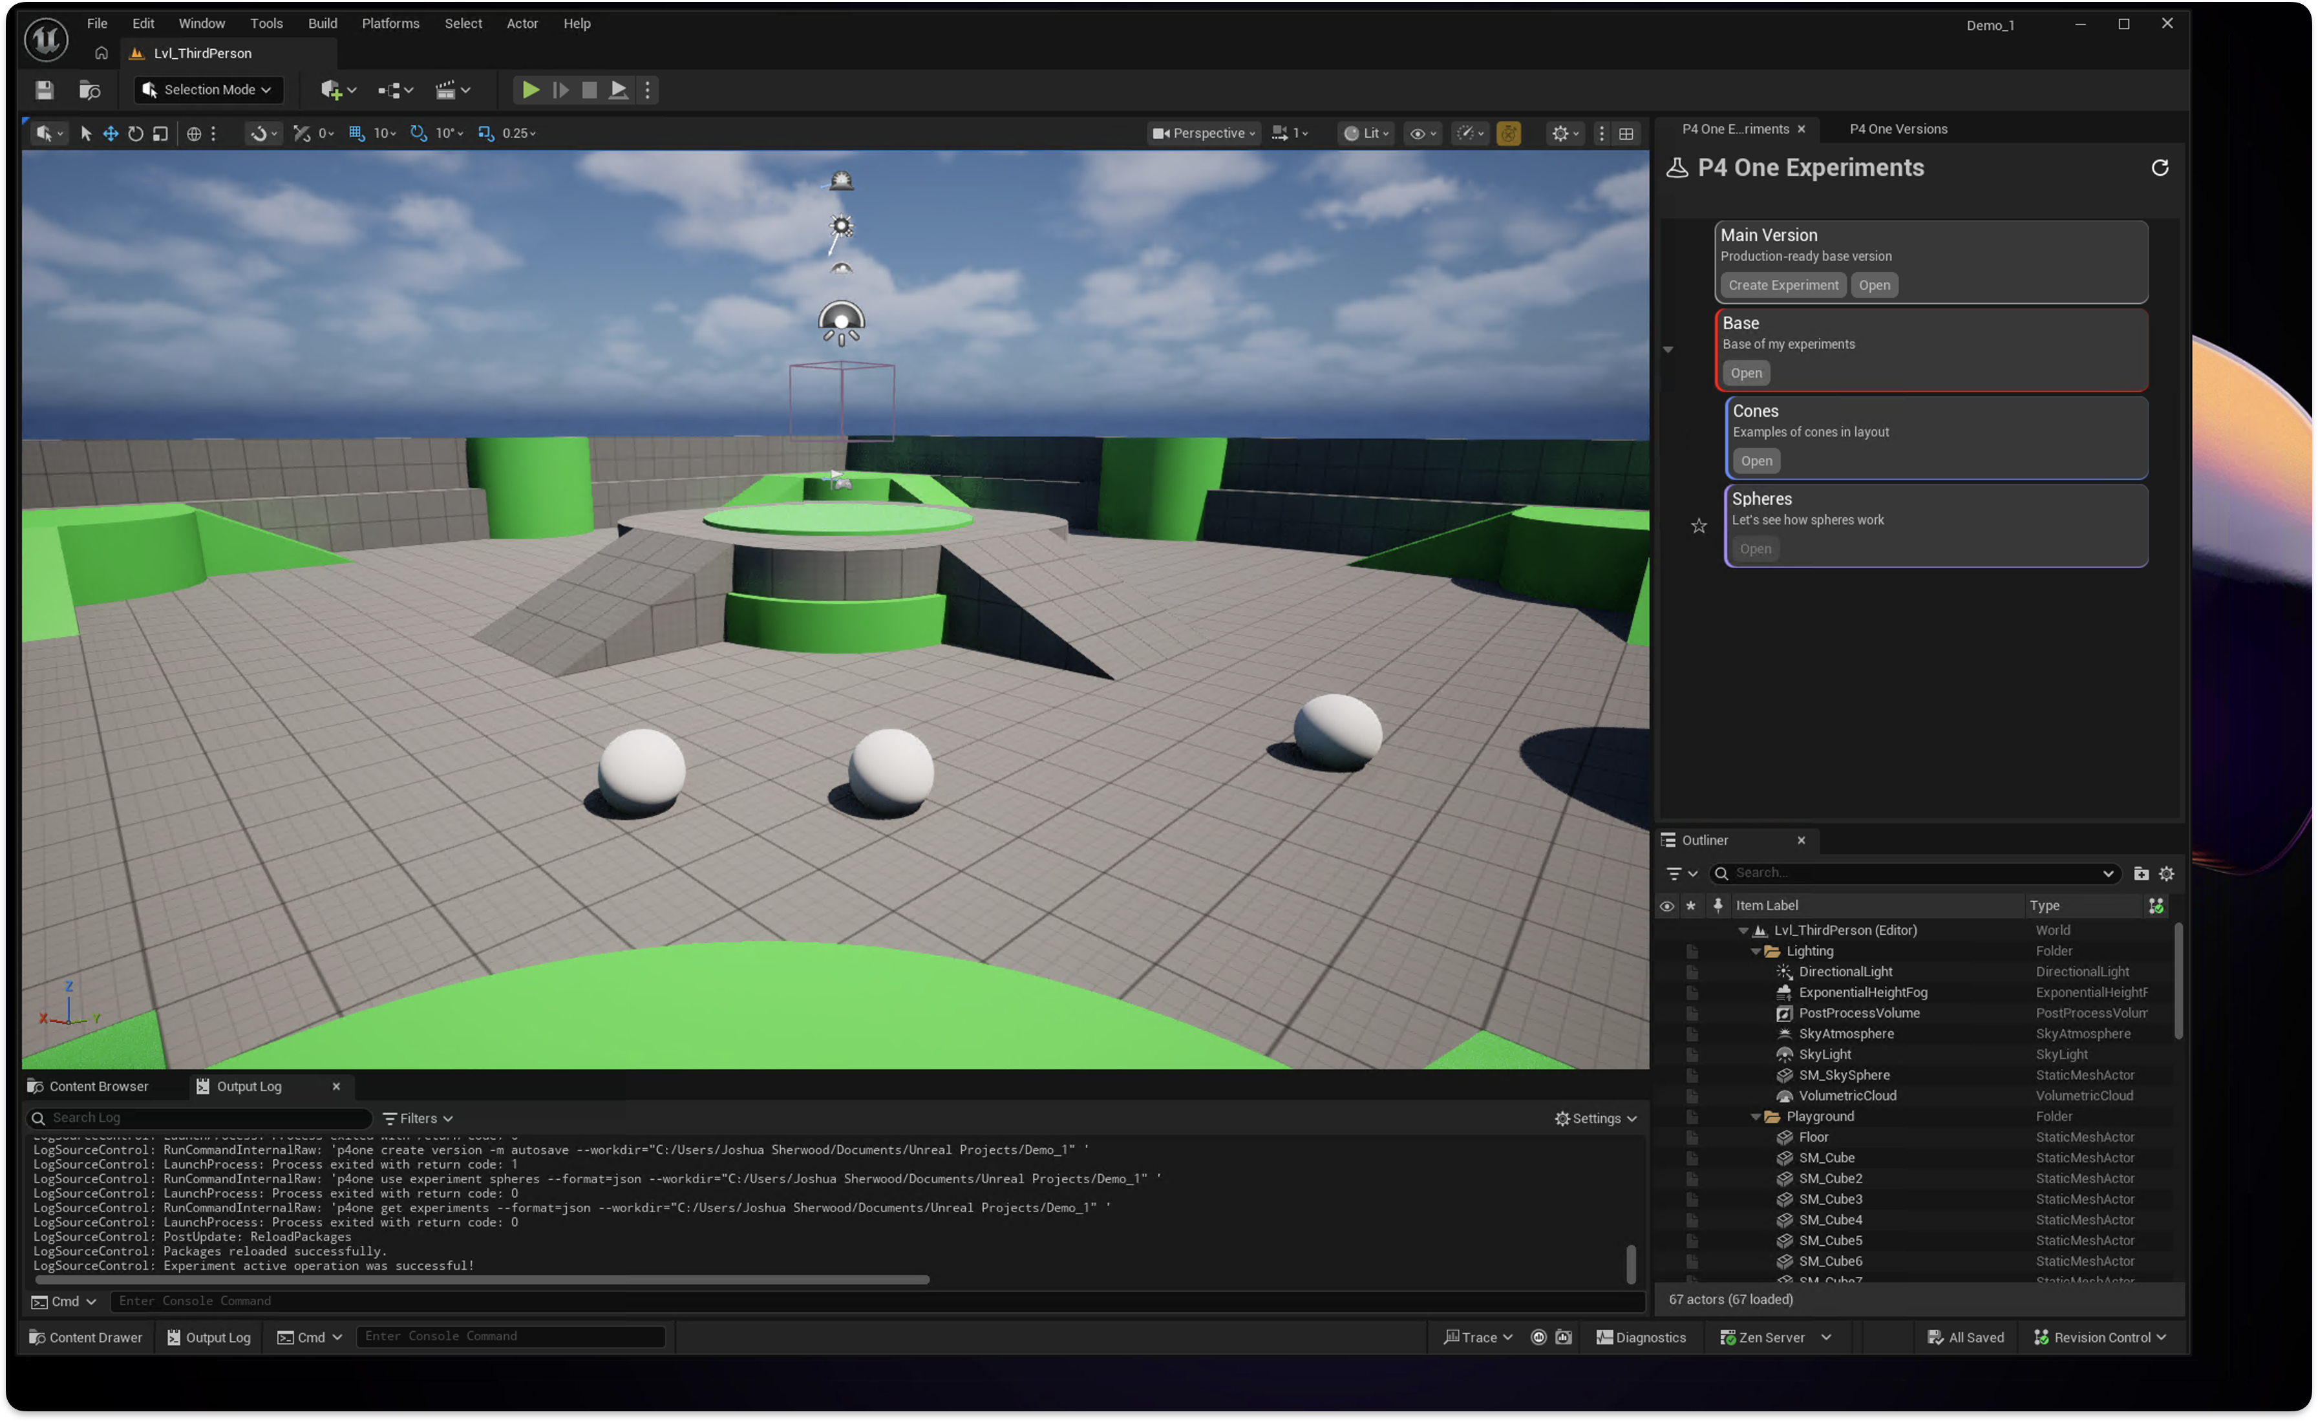Open the grid snap value 10 dropdown

pyautogui.click(x=385, y=133)
